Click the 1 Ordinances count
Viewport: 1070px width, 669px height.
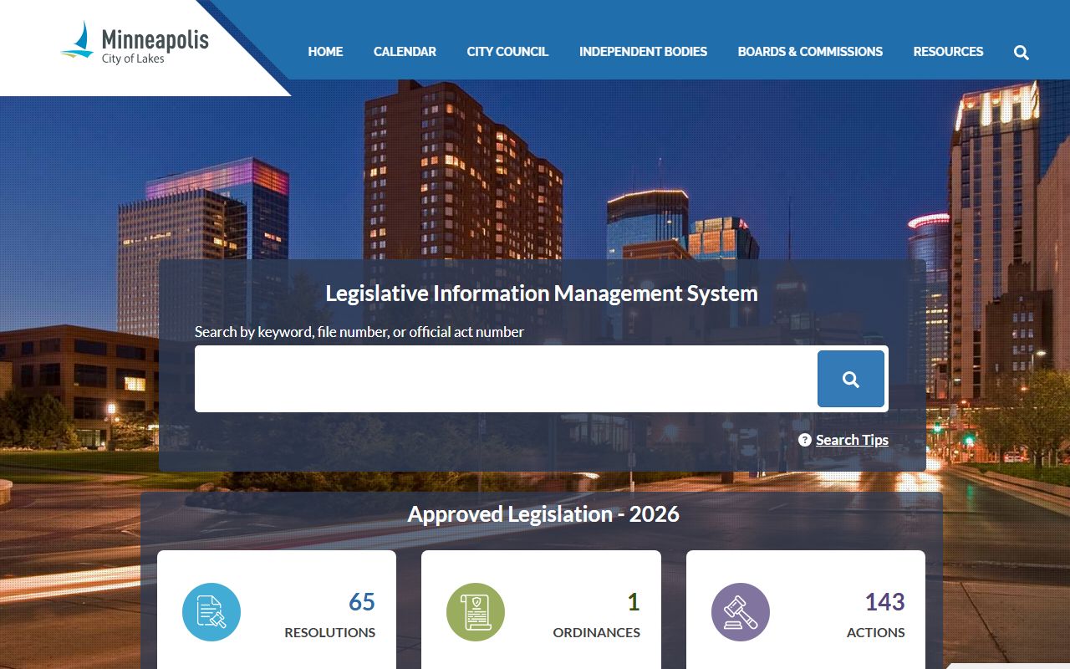tap(634, 602)
